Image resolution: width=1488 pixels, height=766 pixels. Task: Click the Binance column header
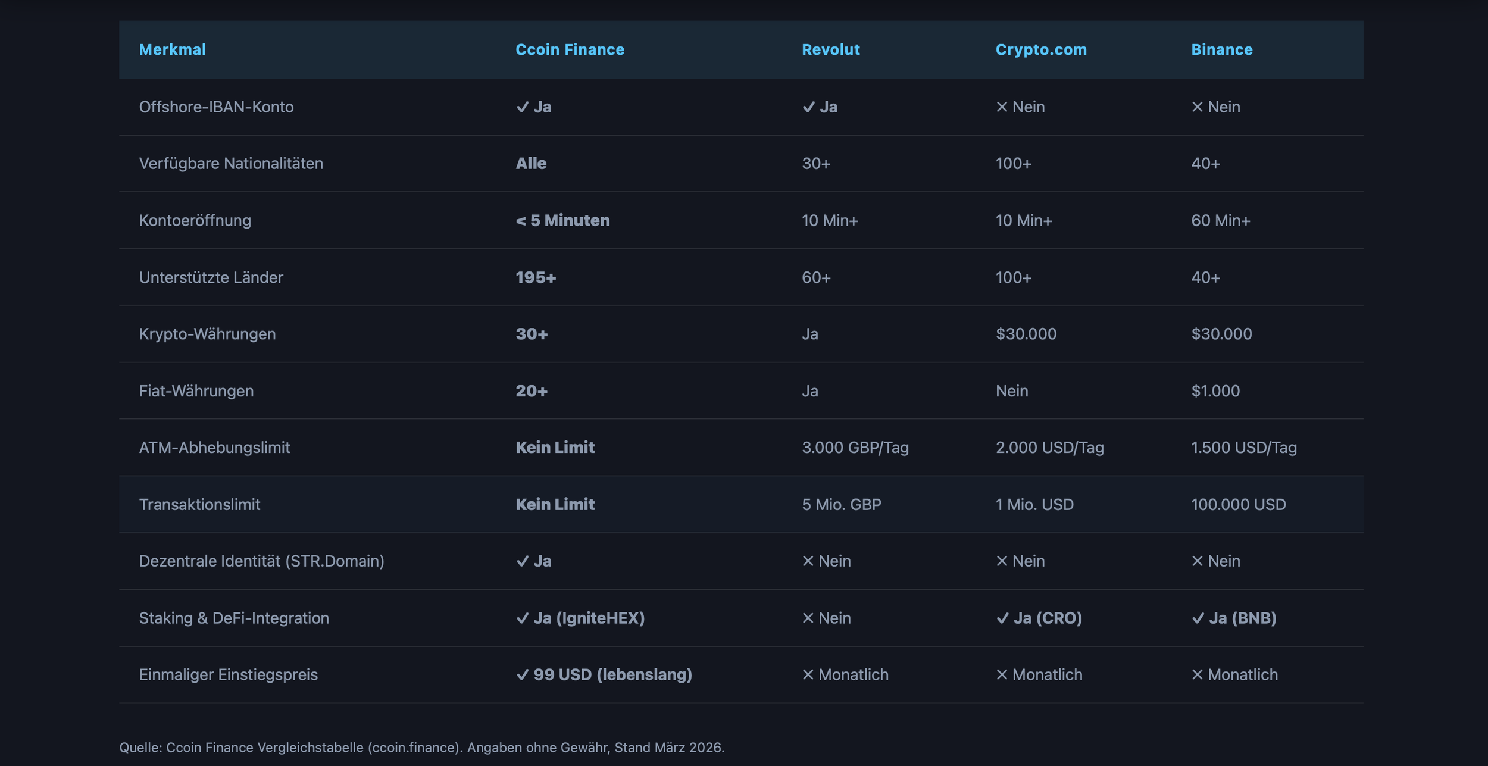[1221, 49]
